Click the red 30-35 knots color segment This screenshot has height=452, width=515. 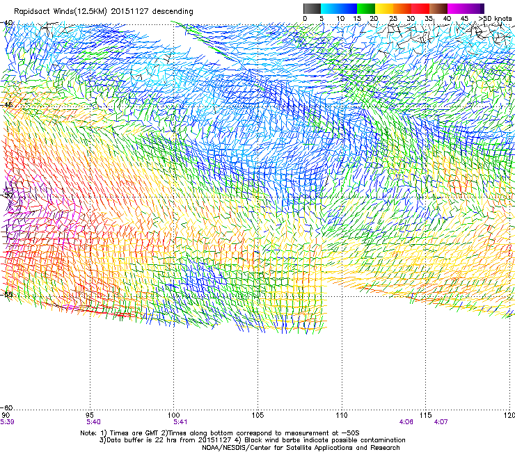tap(420, 8)
